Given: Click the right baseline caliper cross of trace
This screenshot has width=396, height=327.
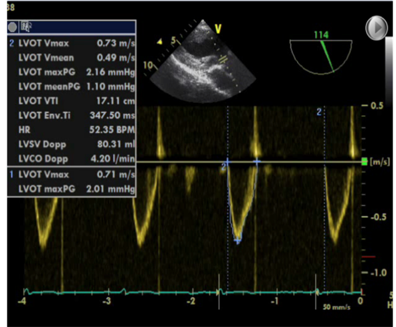Looking at the screenshot, I should [x=257, y=162].
